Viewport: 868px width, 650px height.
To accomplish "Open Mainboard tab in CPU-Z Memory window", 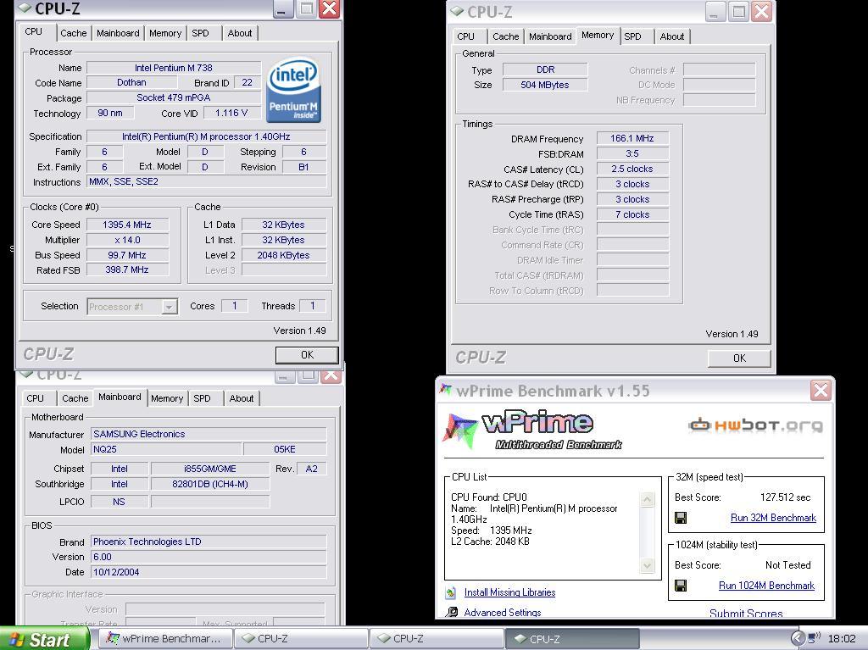I will pos(550,36).
